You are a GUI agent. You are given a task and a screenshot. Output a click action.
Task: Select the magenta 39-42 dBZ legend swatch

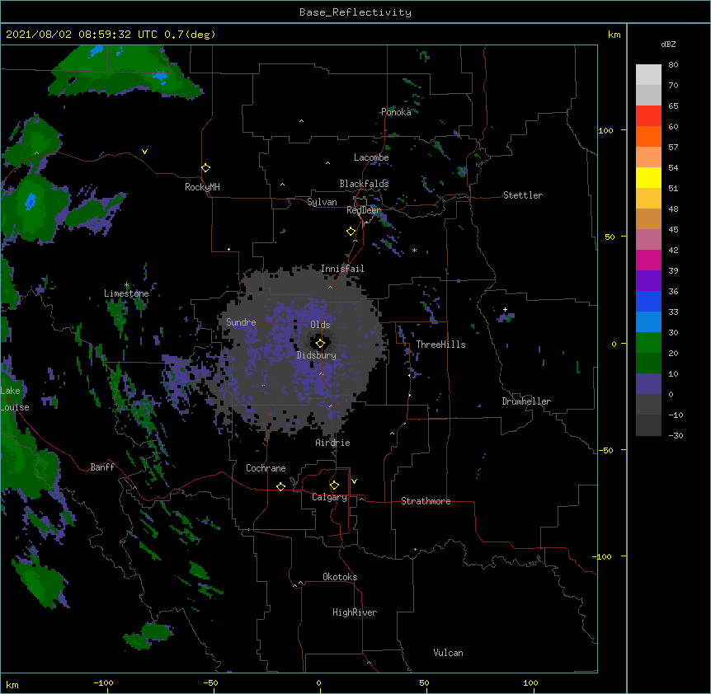(x=648, y=260)
